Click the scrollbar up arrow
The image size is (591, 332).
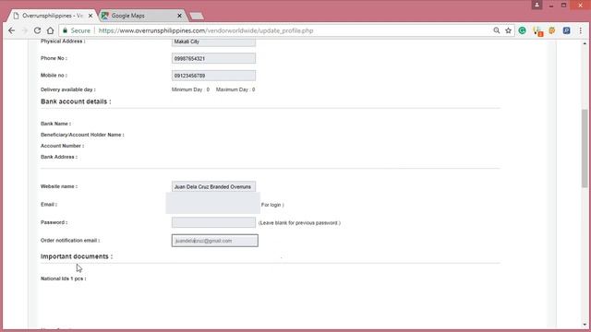pyautogui.click(x=585, y=43)
